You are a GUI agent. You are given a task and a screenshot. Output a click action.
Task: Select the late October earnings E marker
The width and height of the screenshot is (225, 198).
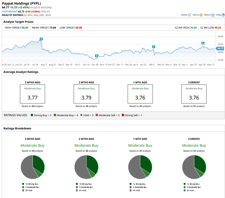(x=96, y=56)
